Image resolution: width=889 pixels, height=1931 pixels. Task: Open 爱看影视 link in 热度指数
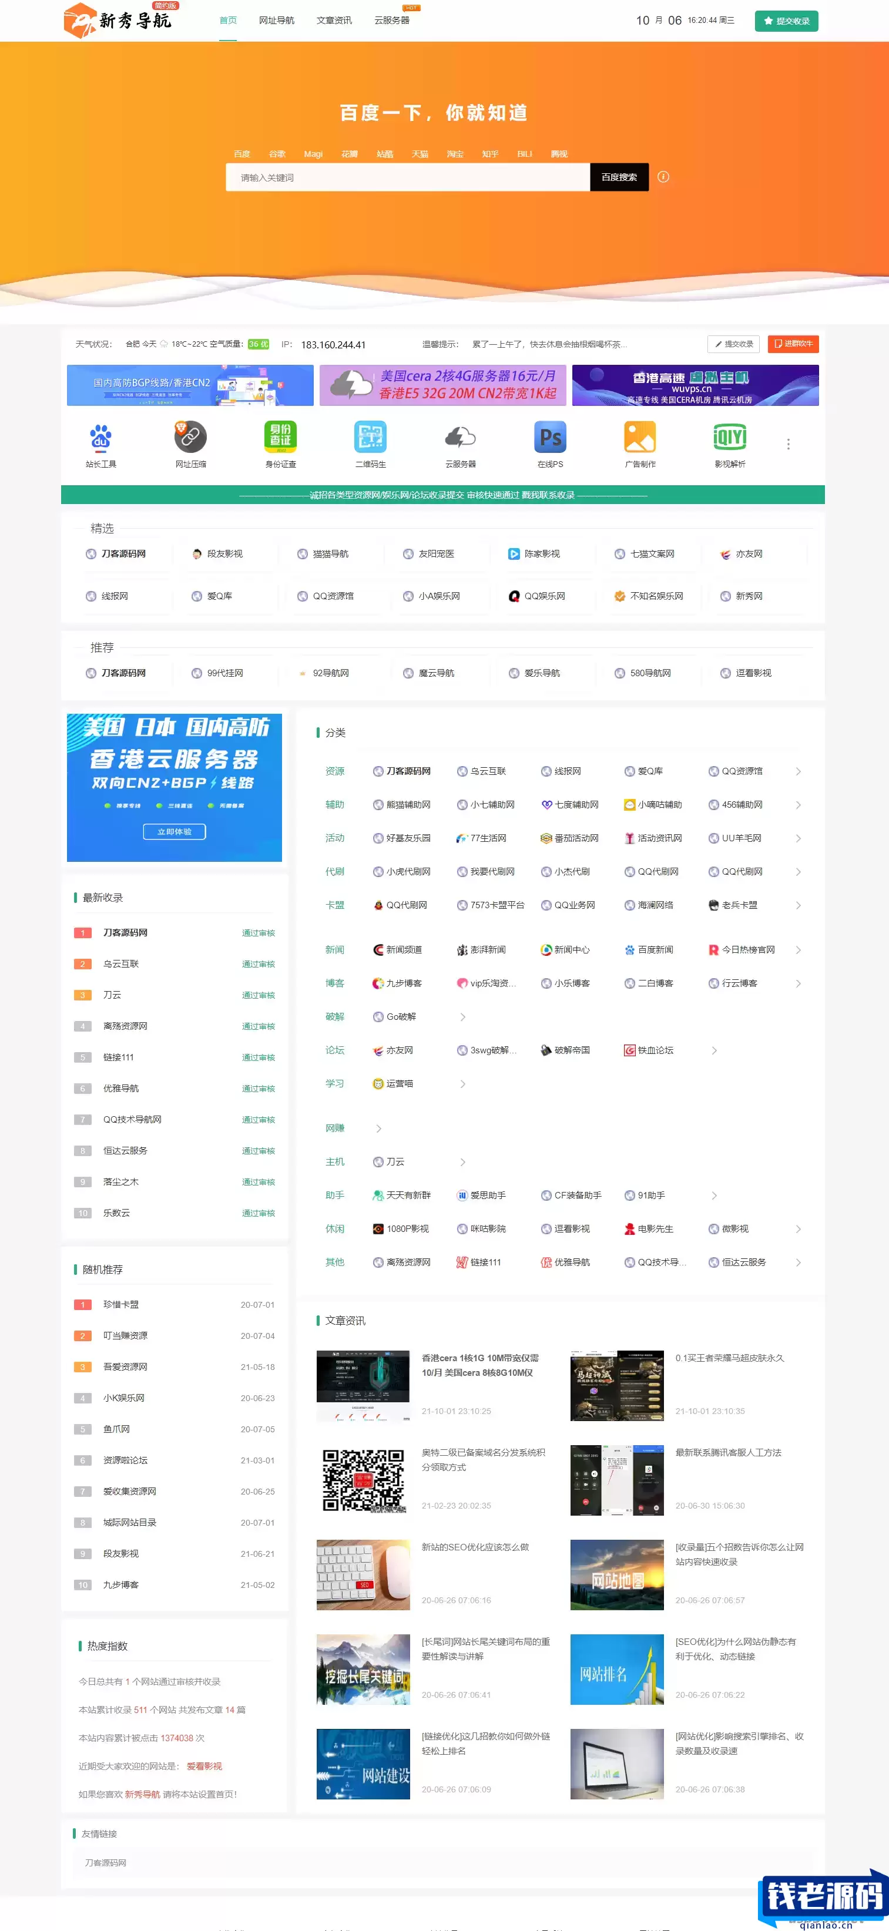click(x=204, y=1766)
